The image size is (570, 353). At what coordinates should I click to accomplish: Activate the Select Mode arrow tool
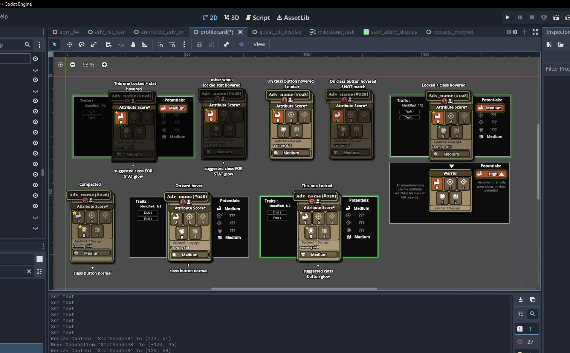tap(55, 44)
